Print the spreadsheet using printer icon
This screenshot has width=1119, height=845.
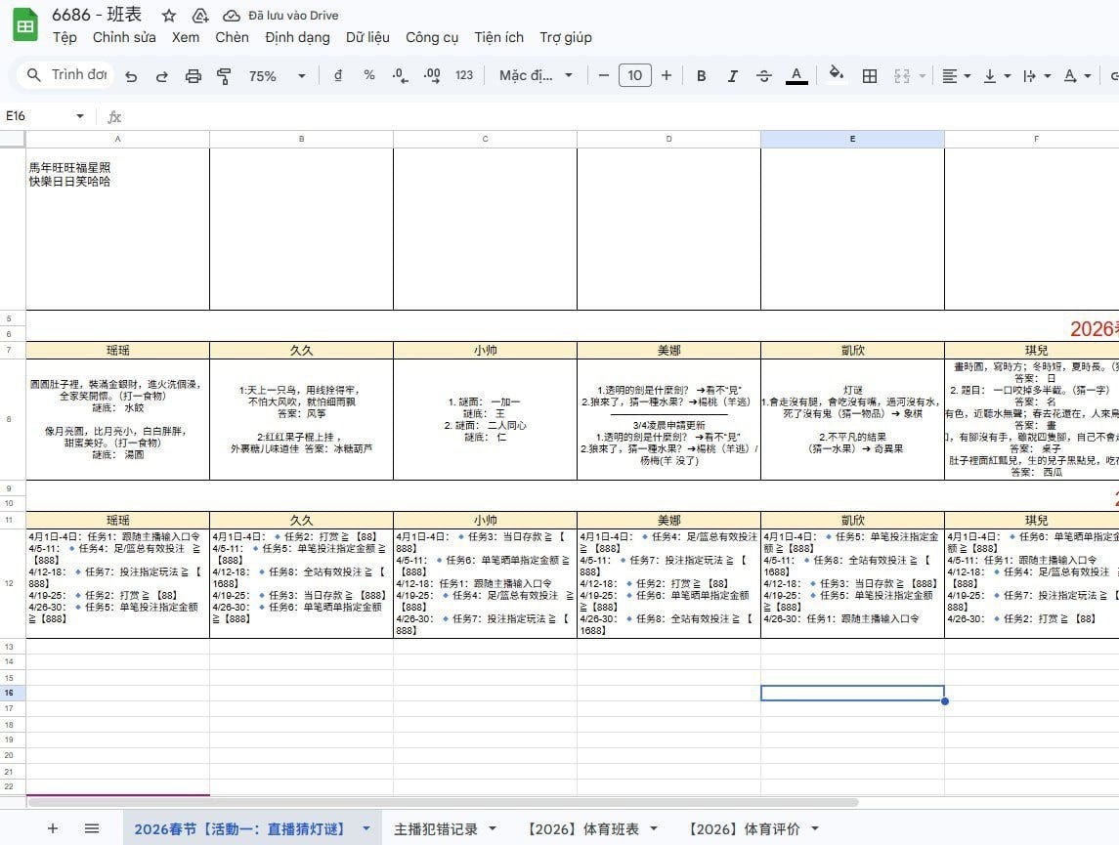(x=194, y=76)
